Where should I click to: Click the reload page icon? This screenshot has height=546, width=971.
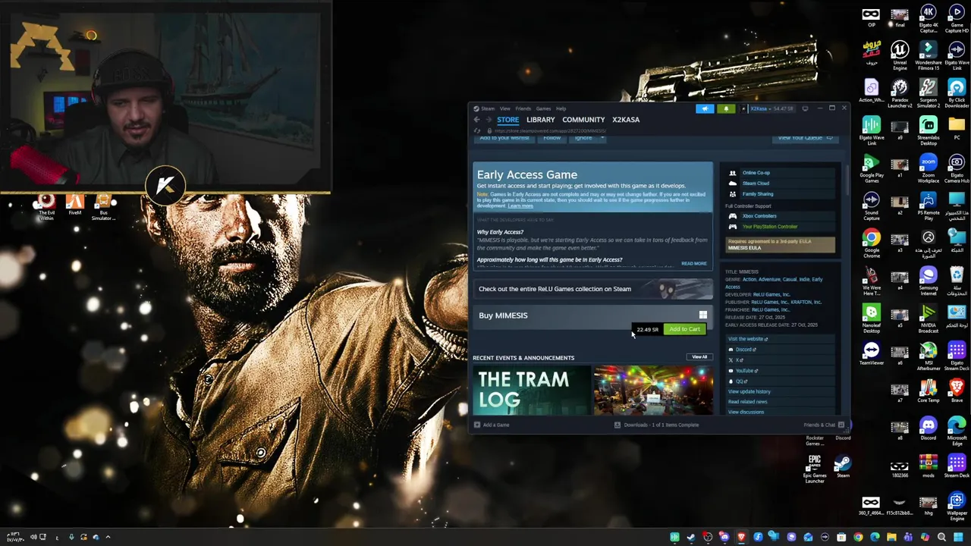click(x=477, y=130)
